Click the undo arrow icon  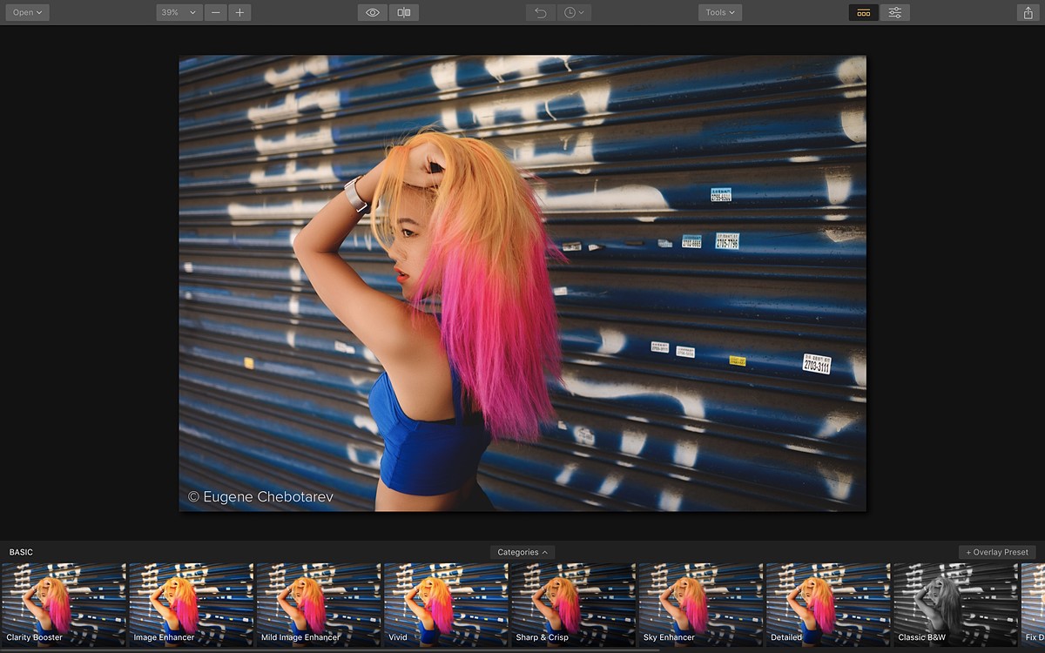[541, 12]
